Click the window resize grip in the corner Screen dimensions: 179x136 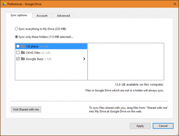point(177,134)
